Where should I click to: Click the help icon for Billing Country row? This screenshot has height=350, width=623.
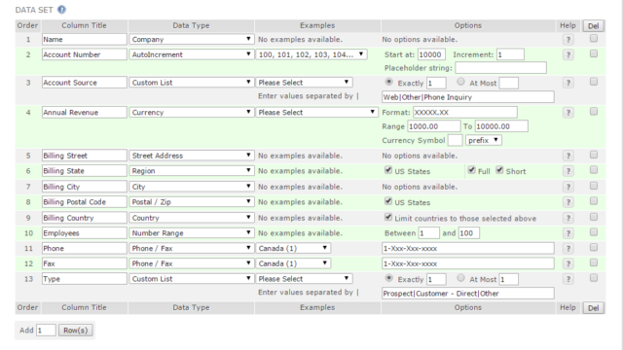[x=568, y=218]
